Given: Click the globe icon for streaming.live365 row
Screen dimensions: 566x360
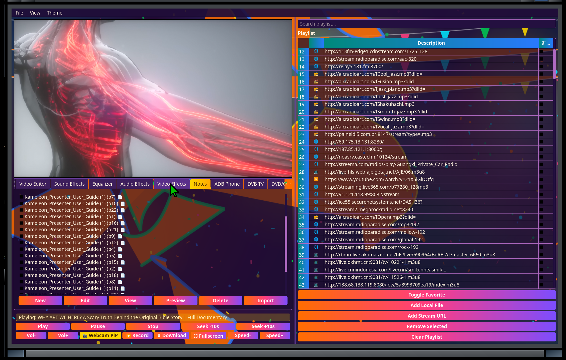Looking at the screenshot, I should 316,187.
